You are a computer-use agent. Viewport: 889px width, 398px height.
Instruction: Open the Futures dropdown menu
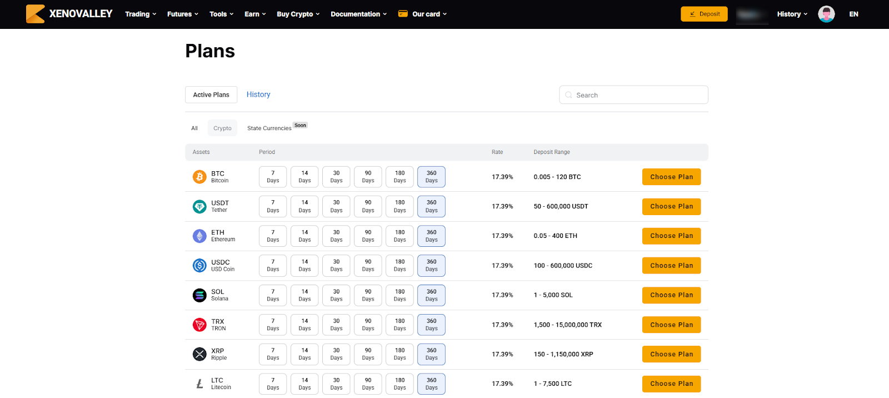click(x=182, y=14)
